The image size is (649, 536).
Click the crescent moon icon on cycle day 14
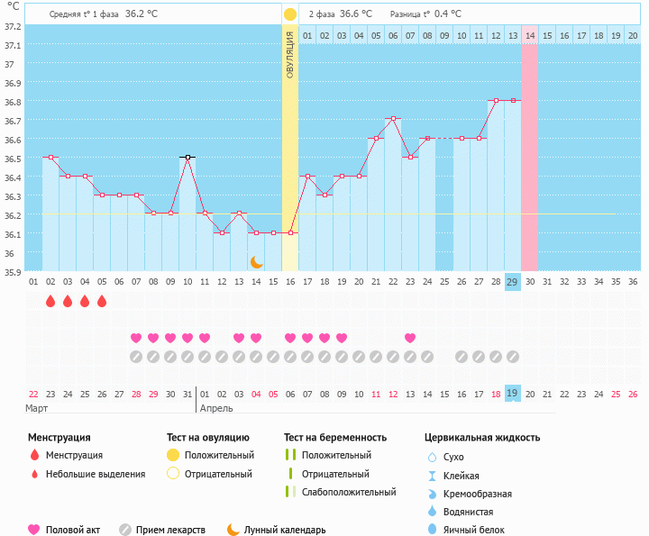coord(257,262)
